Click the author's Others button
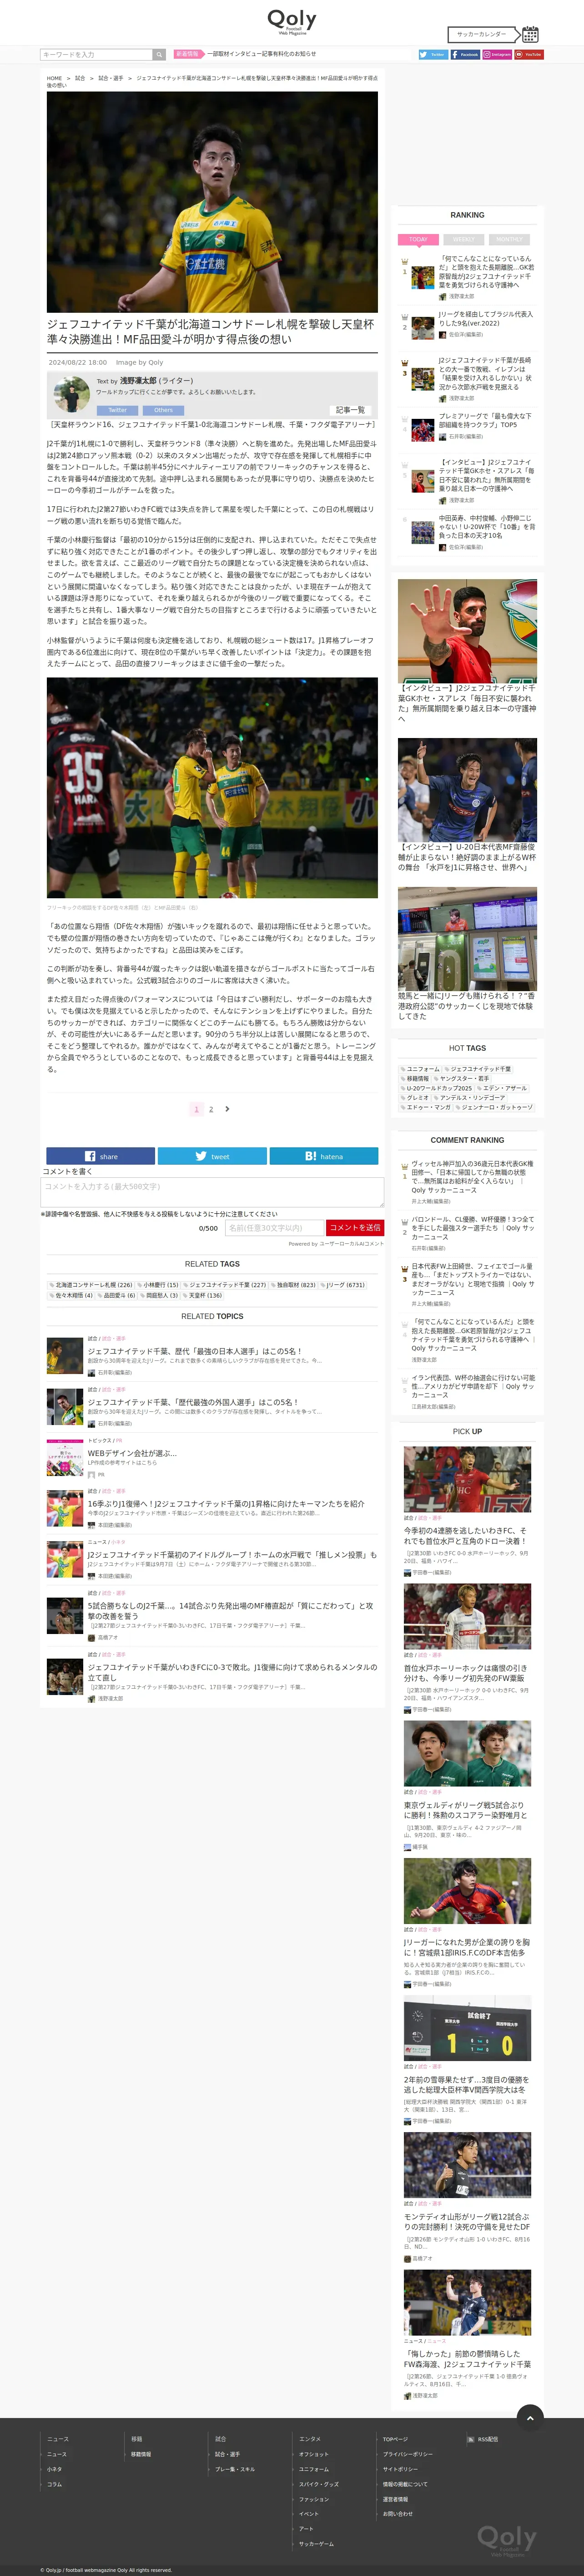The image size is (584, 2576). point(163,410)
